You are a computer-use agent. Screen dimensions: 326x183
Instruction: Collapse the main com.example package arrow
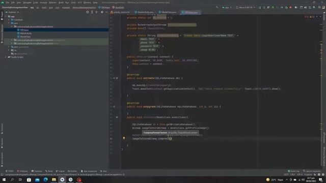[x=12, y=26]
